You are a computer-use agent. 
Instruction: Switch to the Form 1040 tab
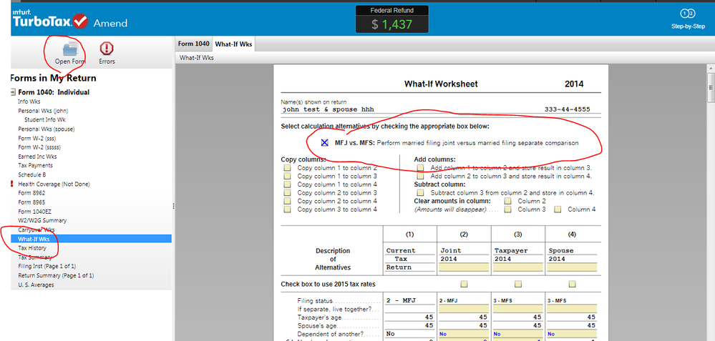click(x=193, y=44)
